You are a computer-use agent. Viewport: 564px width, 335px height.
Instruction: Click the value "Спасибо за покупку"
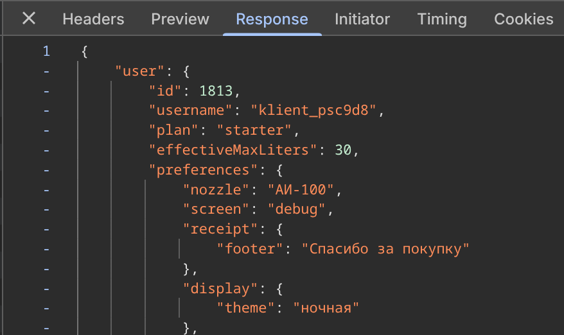[385, 249]
